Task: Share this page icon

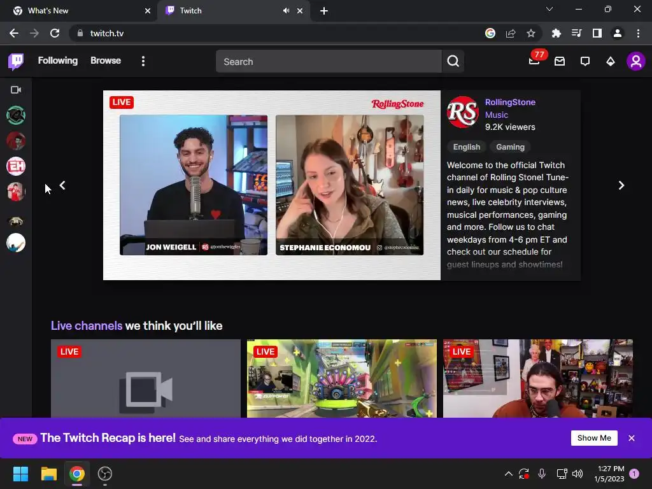Action: (511, 33)
